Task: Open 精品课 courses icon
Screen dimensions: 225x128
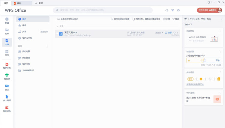Action: (x=7, y=75)
